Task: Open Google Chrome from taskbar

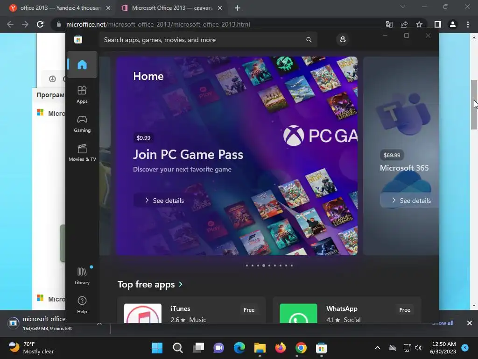Action: 301,348
